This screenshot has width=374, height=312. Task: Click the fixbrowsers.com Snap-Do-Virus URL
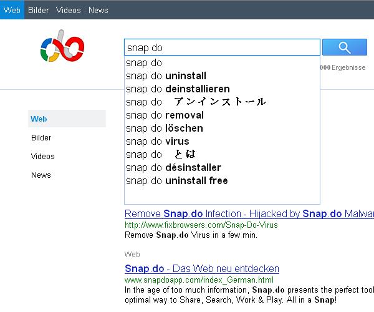tap(201, 225)
